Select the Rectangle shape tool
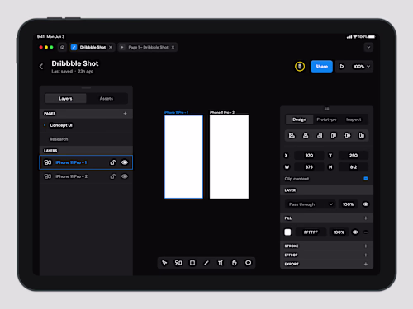The height and width of the screenshot is (309, 413). tap(192, 263)
